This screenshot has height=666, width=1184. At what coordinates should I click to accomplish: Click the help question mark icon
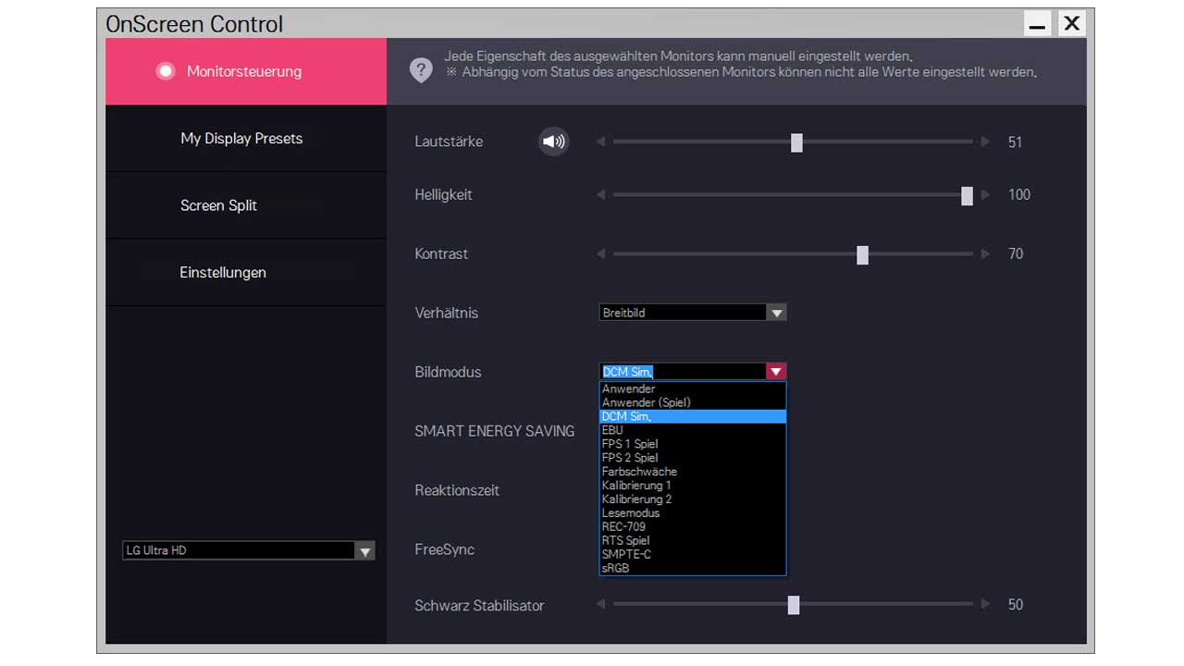421,70
